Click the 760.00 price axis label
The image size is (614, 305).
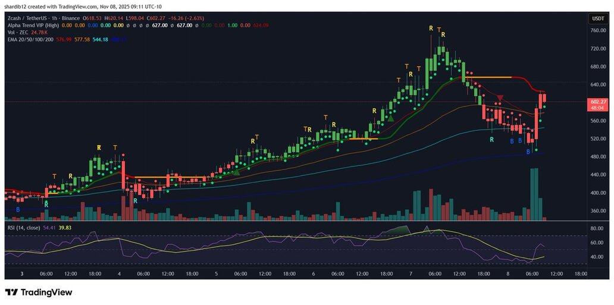pyautogui.click(x=597, y=30)
